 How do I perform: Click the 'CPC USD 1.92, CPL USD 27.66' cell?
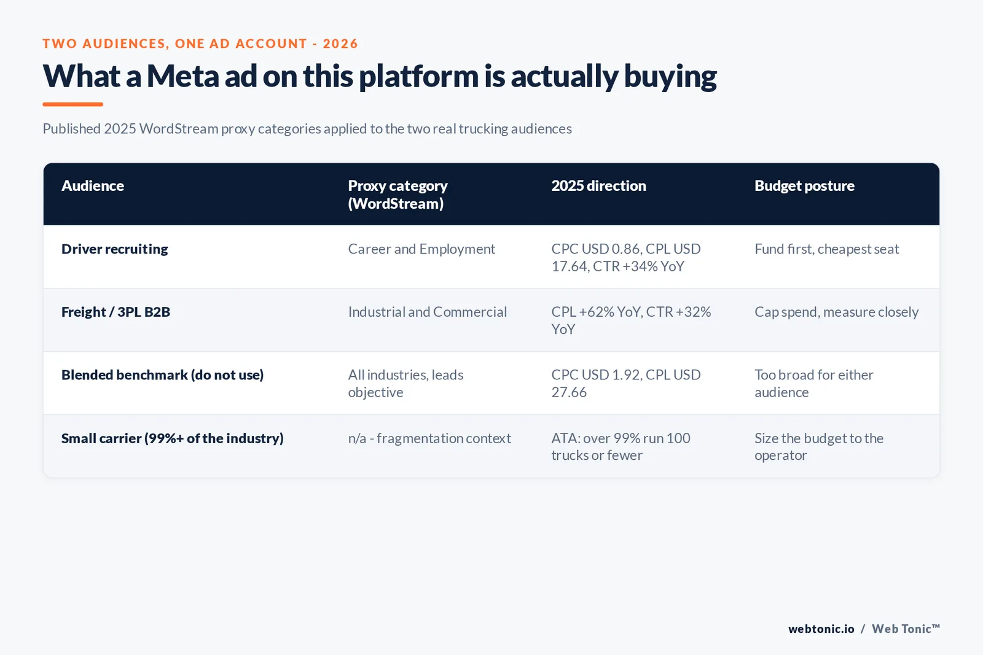tap(626, 384)
